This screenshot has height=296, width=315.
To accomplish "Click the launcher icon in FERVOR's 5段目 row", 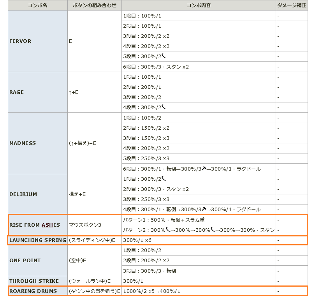I will point(164,56).
